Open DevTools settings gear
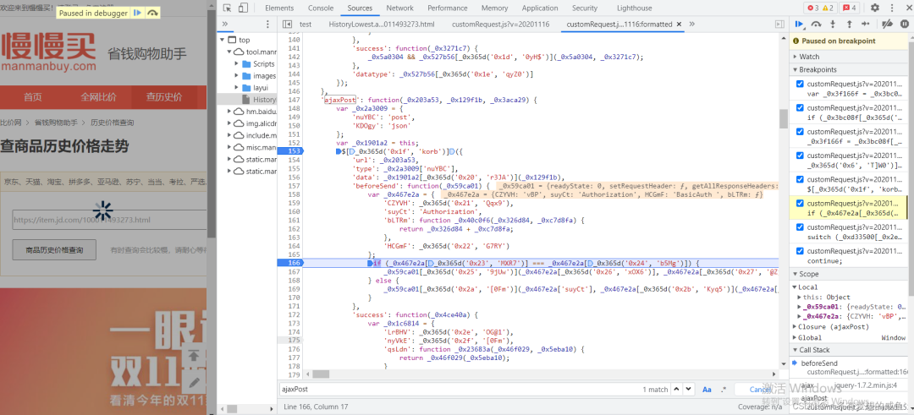Viewport: 914px width, 415px height. point(875,8)
